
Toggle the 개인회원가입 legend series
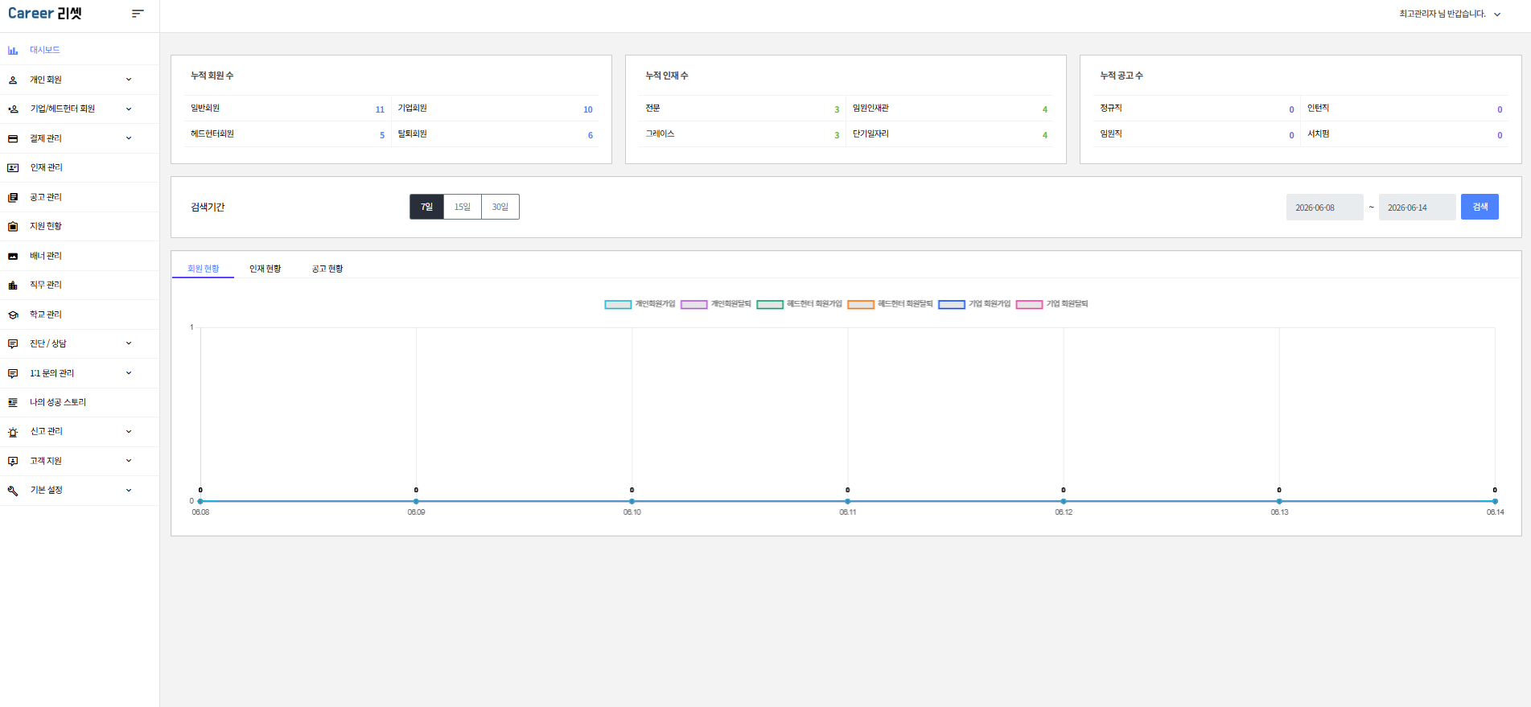(640, 304)
